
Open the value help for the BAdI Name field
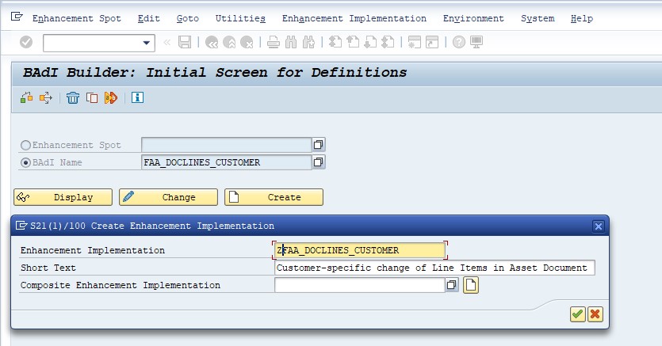pos(319,162)
